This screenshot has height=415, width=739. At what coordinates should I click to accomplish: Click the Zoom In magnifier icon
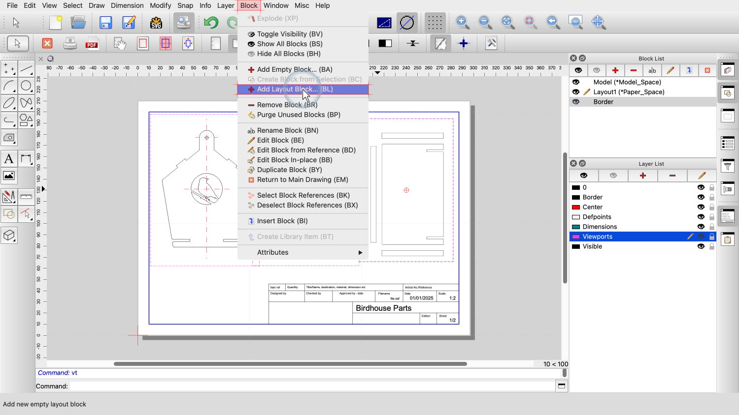(x=462, y=22)
